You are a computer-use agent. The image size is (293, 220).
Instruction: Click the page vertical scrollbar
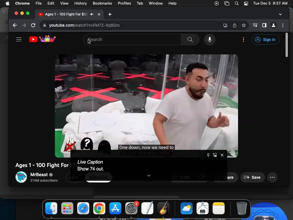coord(287,45)
